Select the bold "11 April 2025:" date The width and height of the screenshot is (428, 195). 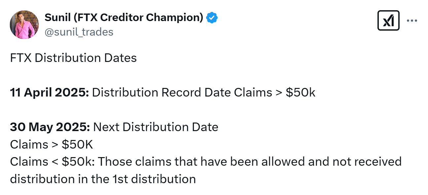pos(50,93)
